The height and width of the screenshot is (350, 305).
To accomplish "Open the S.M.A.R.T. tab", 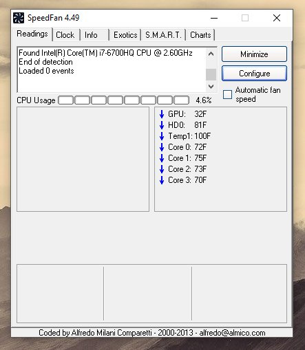I will click(163, 35).
